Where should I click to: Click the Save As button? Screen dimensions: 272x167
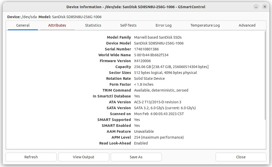click(136, 157)
